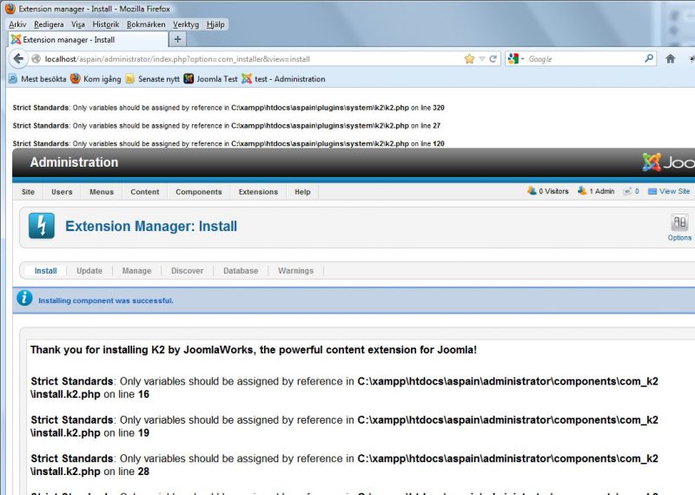Click the install.k2.php warning for line 28
The height and width of the screenshot is (495, 695).
coord(344,465)
